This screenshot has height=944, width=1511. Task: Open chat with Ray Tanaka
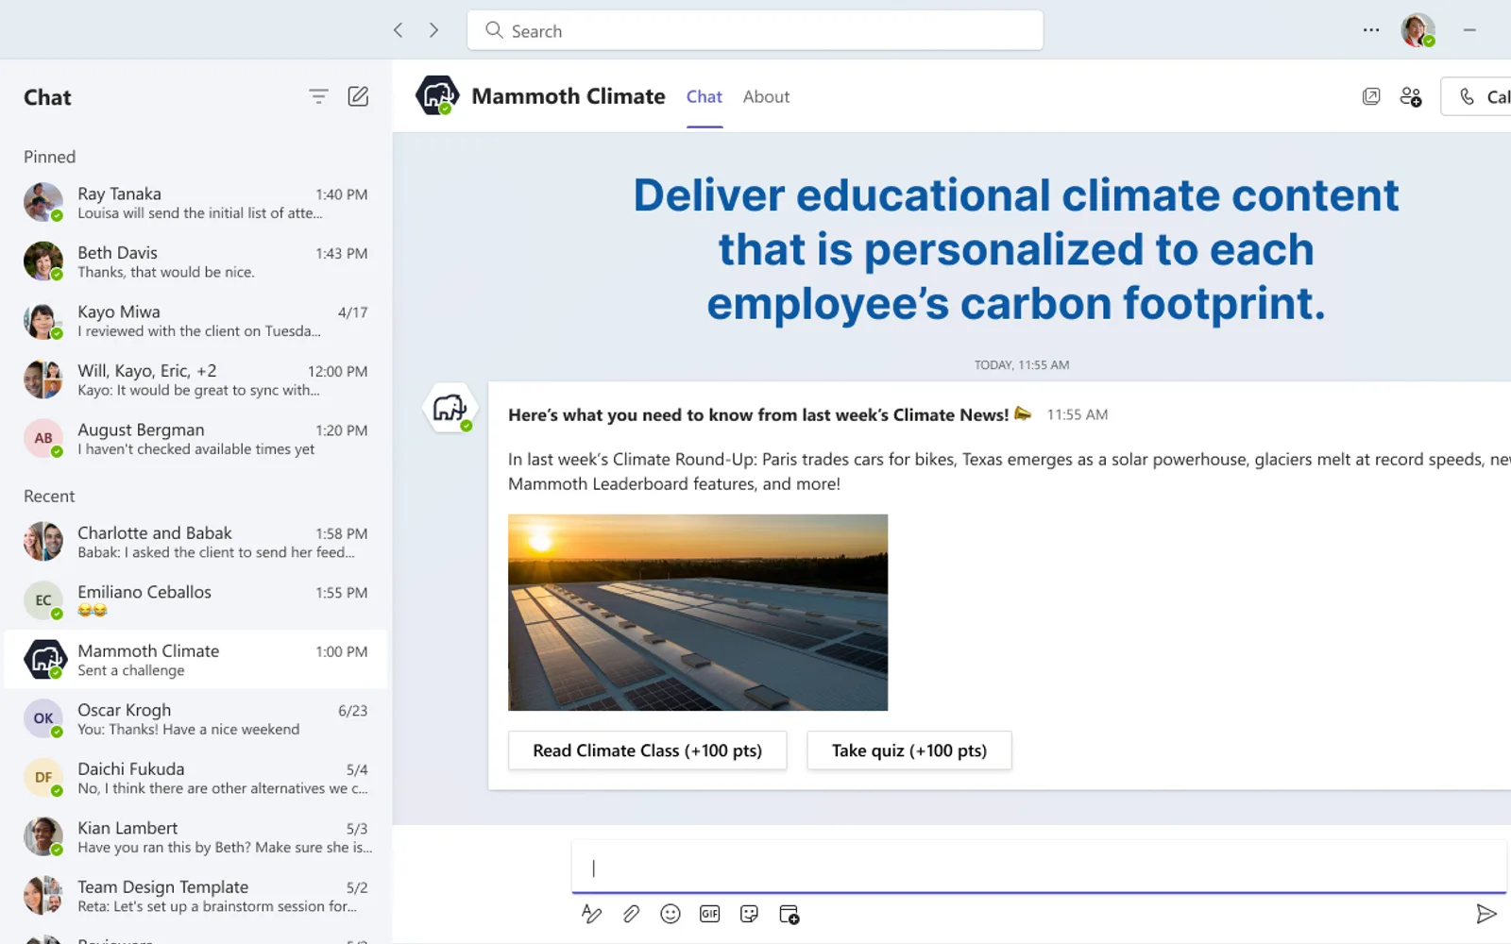point(196,203)
